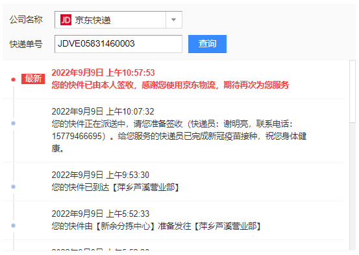
Task: Click the timeline dot for 9:53:30 entry
Action: [13, 187]
